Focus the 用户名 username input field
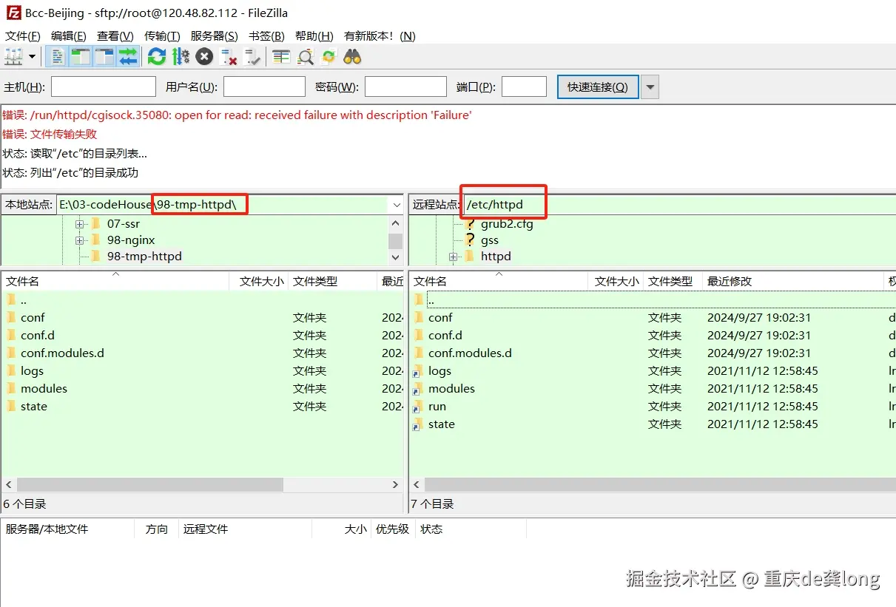Viewport: 896px width, 607px height. (x=264, y=87)
